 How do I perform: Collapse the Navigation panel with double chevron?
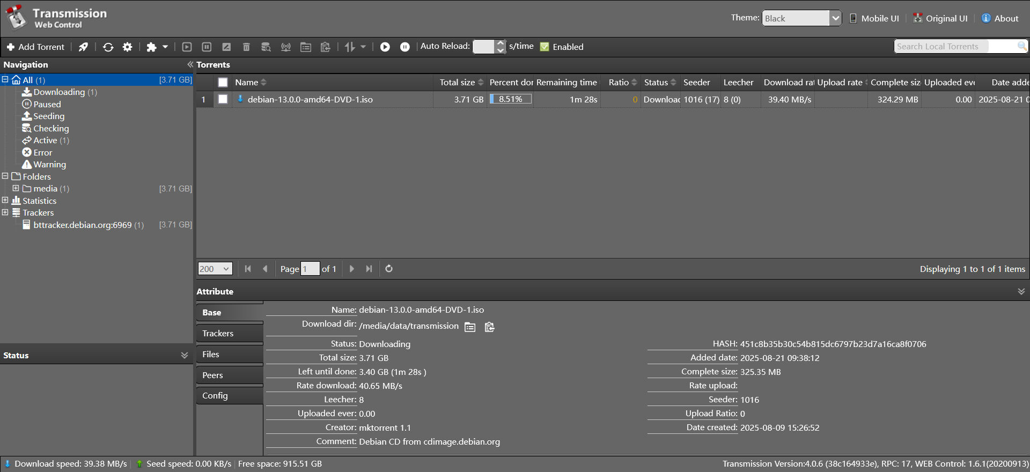click(190, 64)
